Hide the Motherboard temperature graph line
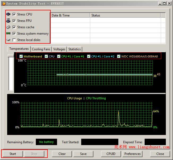173x160 pixels. [x=21, y=56]
